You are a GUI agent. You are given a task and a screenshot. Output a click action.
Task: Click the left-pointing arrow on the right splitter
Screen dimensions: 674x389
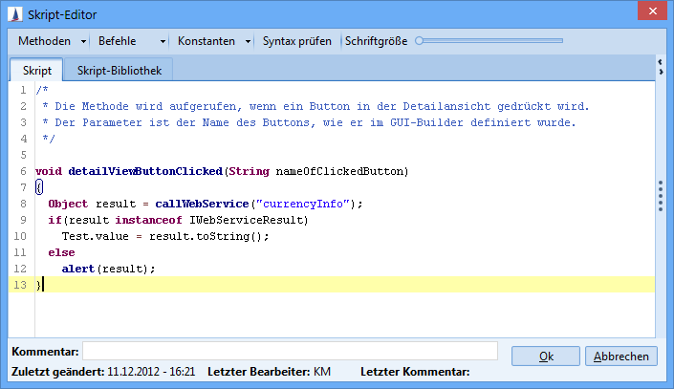pyautogui.click(x=660, y=60)
